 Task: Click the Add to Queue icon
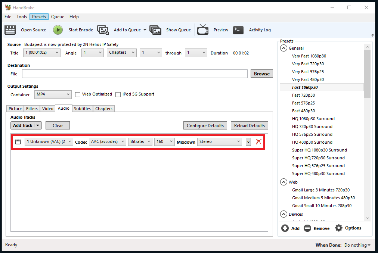[x=103, y=30]
